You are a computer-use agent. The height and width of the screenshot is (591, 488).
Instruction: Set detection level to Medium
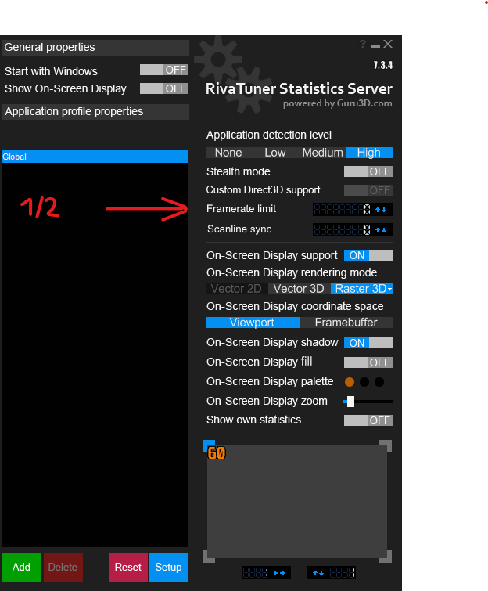coord(322,153)
